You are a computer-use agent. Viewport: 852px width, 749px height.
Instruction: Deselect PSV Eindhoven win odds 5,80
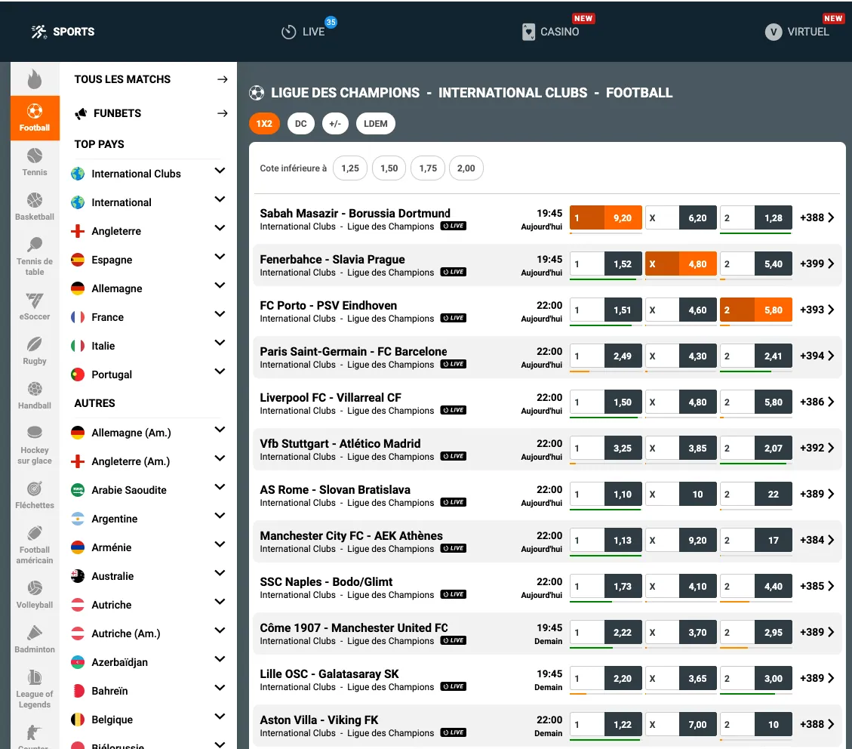click(x=756, y=310)
